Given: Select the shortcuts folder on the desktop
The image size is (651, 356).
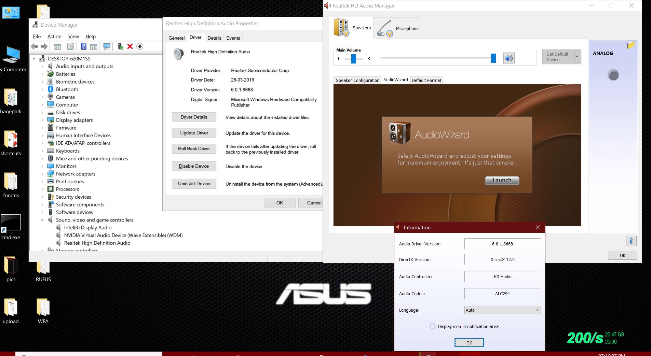Looking at the screenshot, I should pos(11,143).
